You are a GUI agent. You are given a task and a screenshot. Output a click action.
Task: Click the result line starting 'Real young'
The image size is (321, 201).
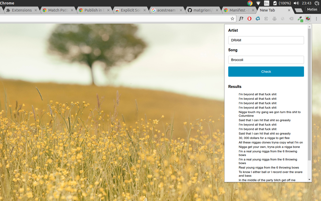click(x=269, y=168)
